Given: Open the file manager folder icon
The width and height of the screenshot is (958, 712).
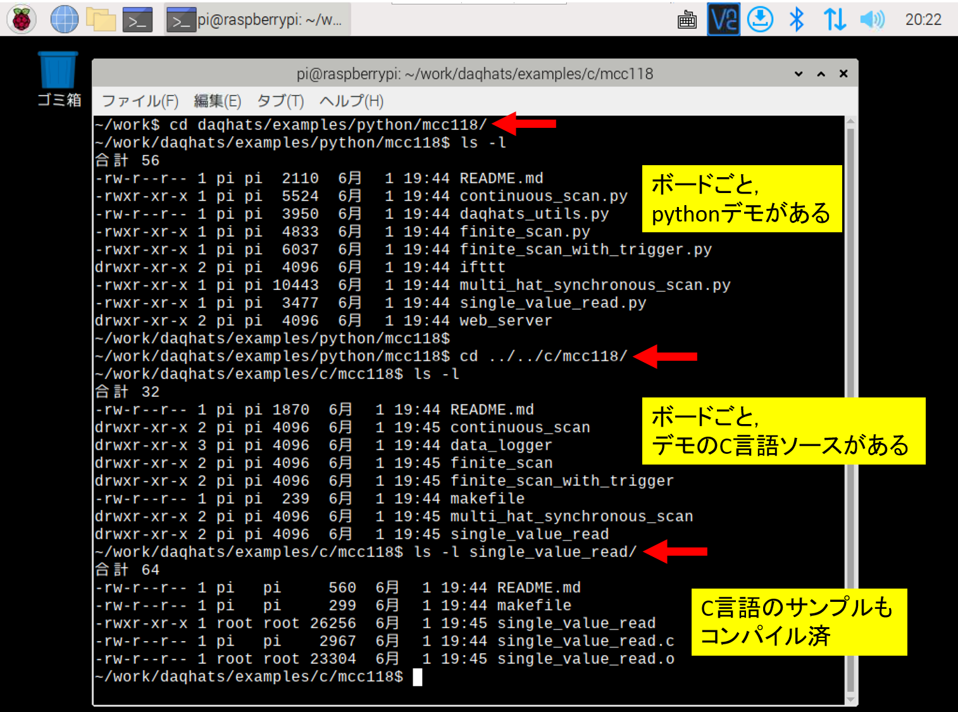Looking at the screenshot, I should pos(101,20).
